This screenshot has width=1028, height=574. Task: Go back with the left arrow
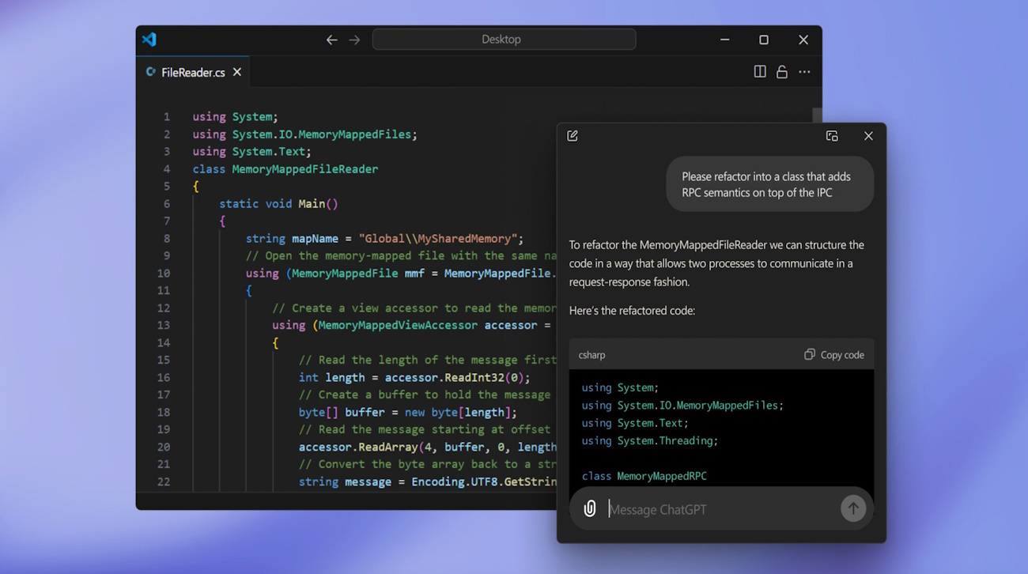[332, 40]
